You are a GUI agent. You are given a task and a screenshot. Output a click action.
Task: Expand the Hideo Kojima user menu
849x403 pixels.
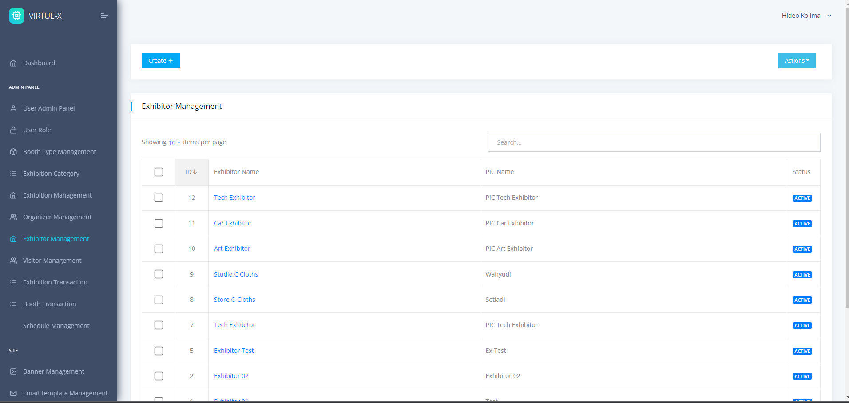point(806,16)
